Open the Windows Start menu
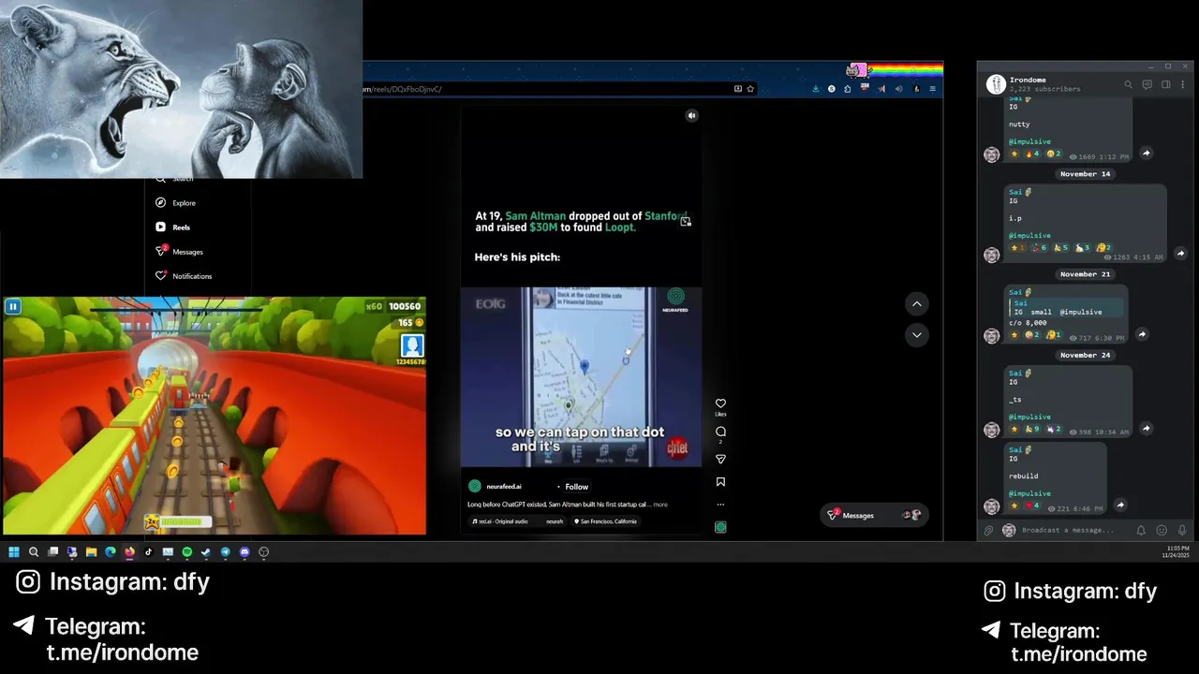The height and width of the screenshot is (674, 1199). coord(14,552)
